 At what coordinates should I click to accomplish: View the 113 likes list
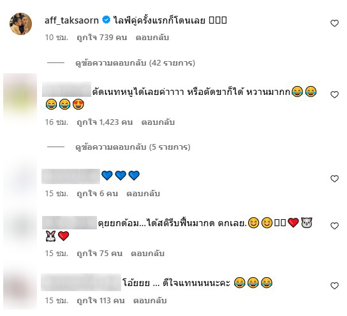[101, 301]
